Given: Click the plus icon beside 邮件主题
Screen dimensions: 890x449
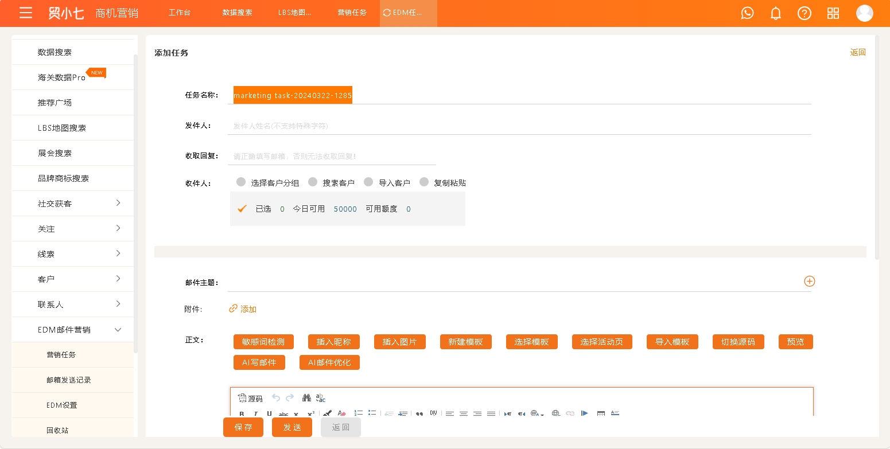Looking at the screenshot, I should click(809, 281).
